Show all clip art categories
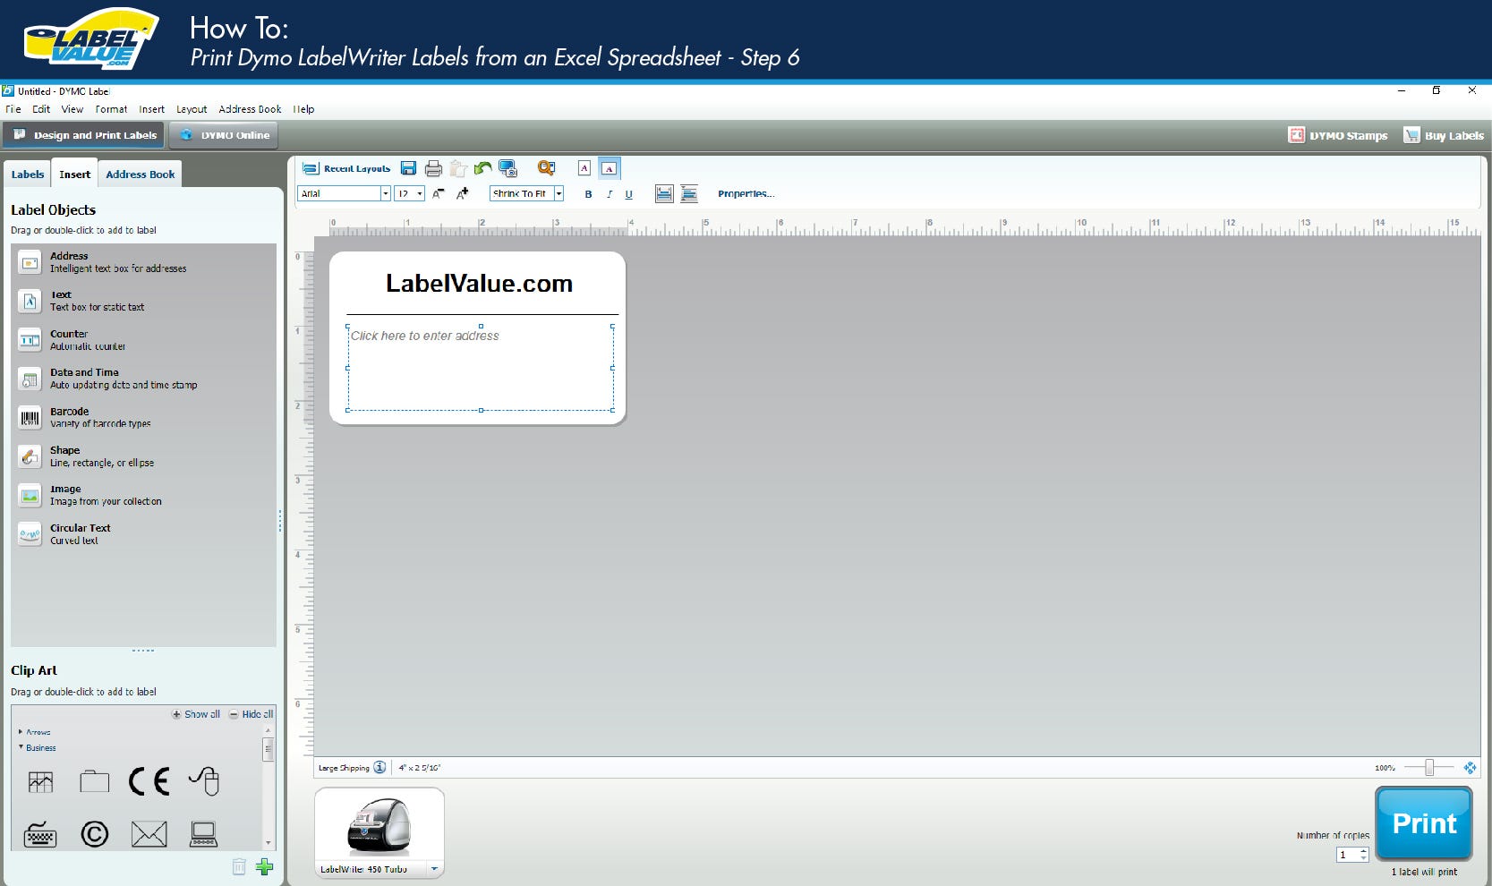 pos(196,714)
